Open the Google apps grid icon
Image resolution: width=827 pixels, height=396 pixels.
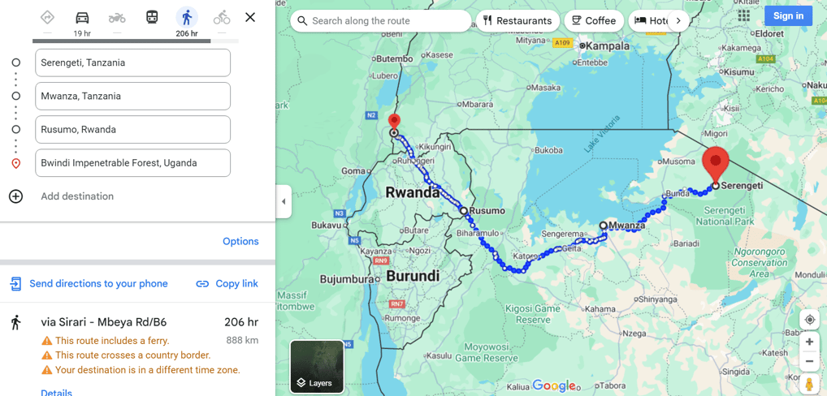coord(743,15)
